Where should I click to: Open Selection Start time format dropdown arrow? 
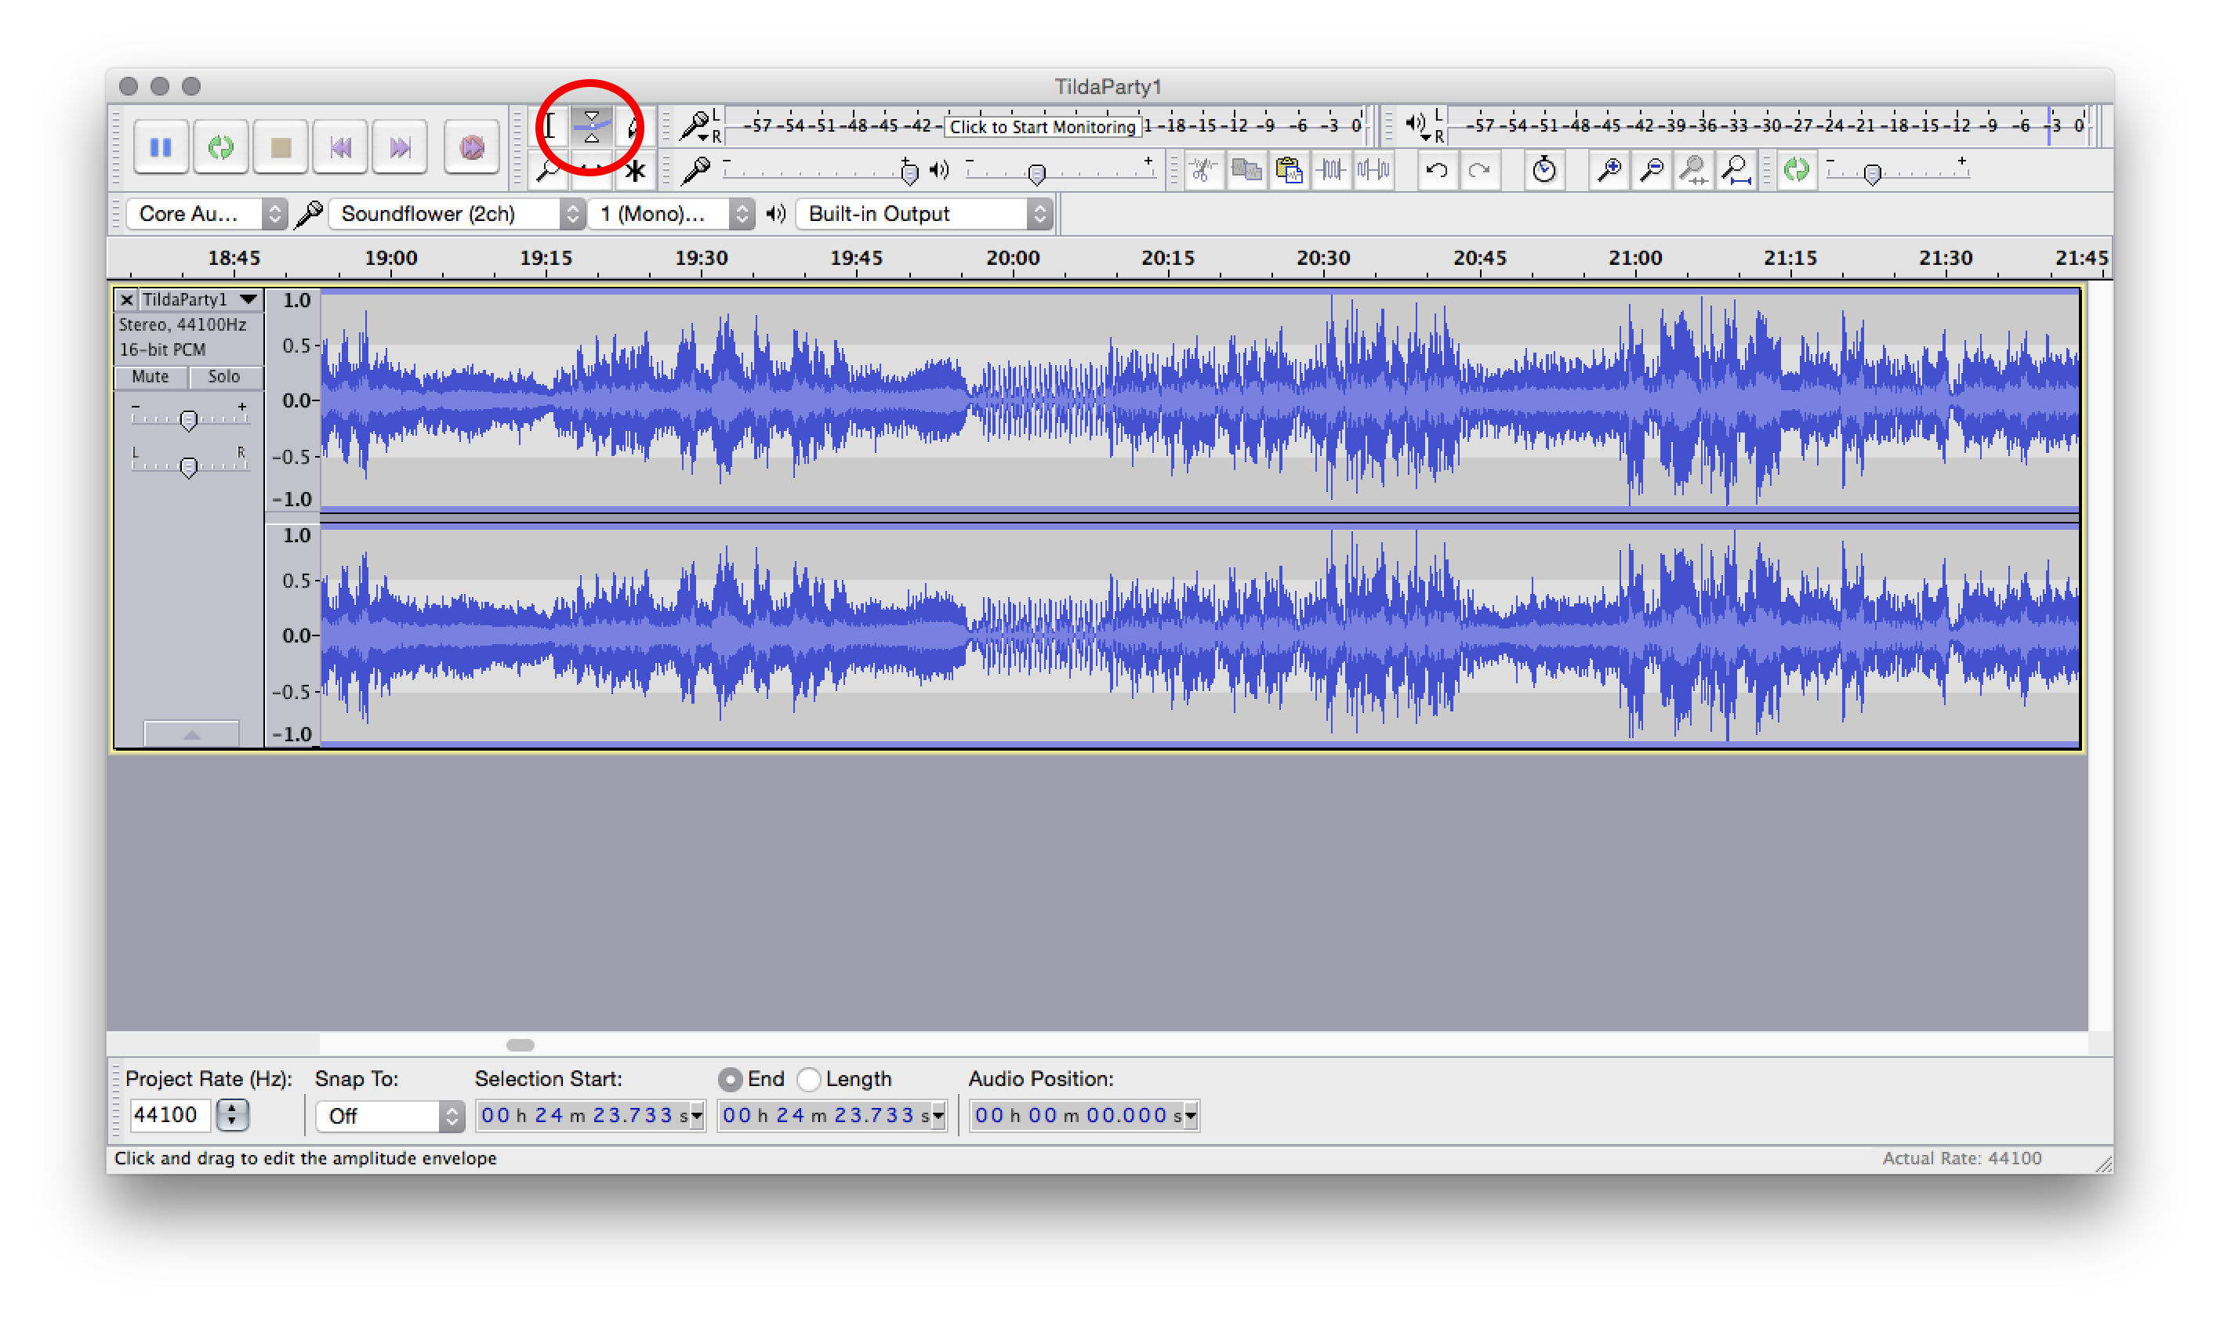tap(696, 1116)
